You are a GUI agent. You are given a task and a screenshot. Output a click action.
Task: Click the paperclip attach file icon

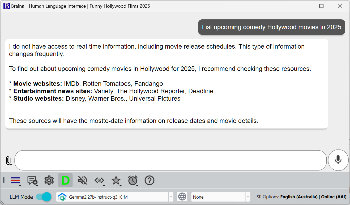tap(8, 160)
